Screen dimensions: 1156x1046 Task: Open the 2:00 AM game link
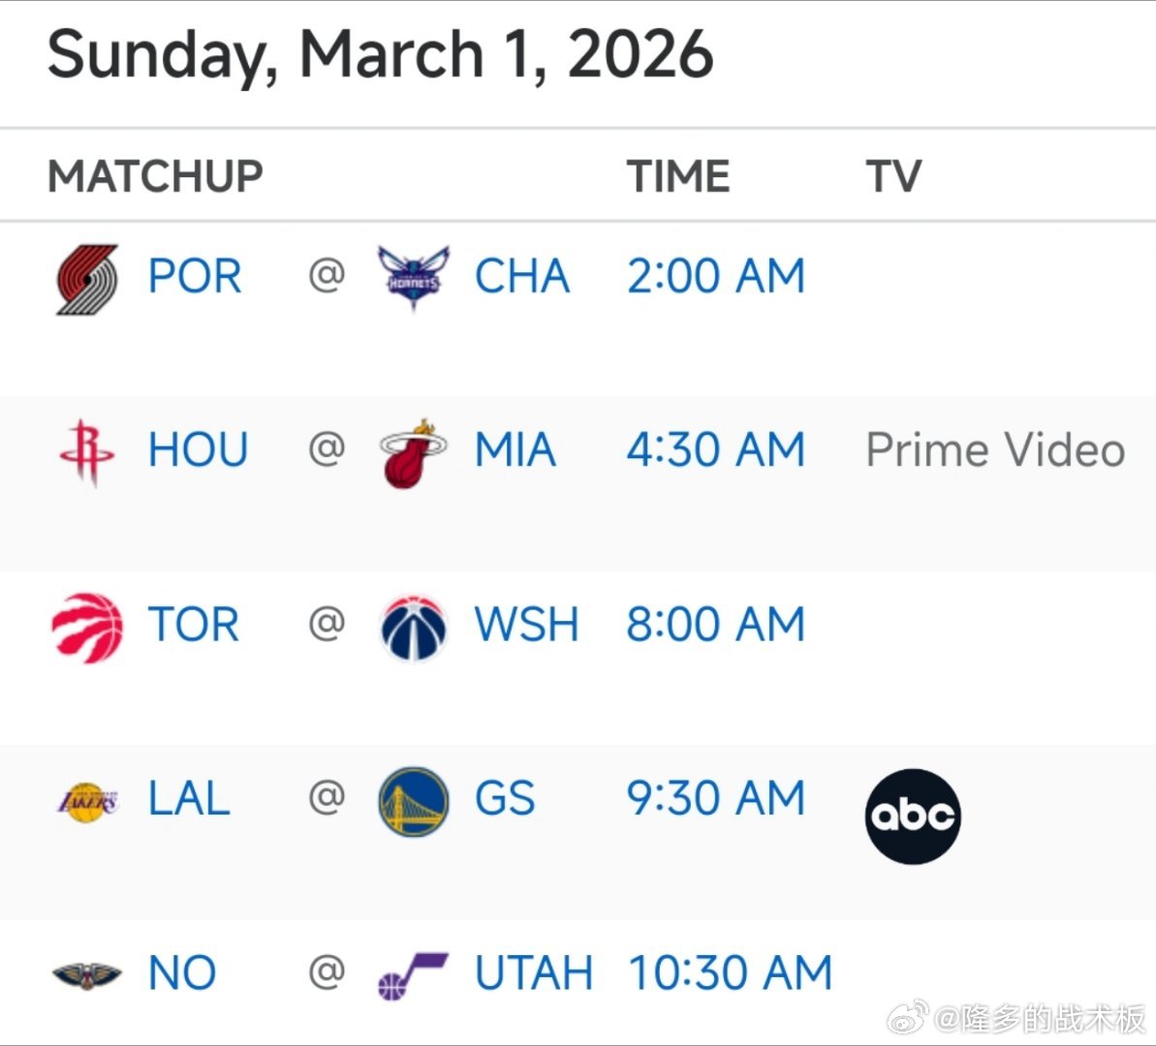pyautogui.click(x=715, y=277)
